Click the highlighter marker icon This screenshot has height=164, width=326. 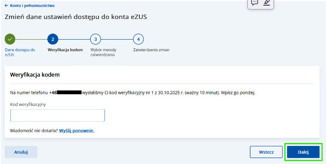[x=266, y=3]
